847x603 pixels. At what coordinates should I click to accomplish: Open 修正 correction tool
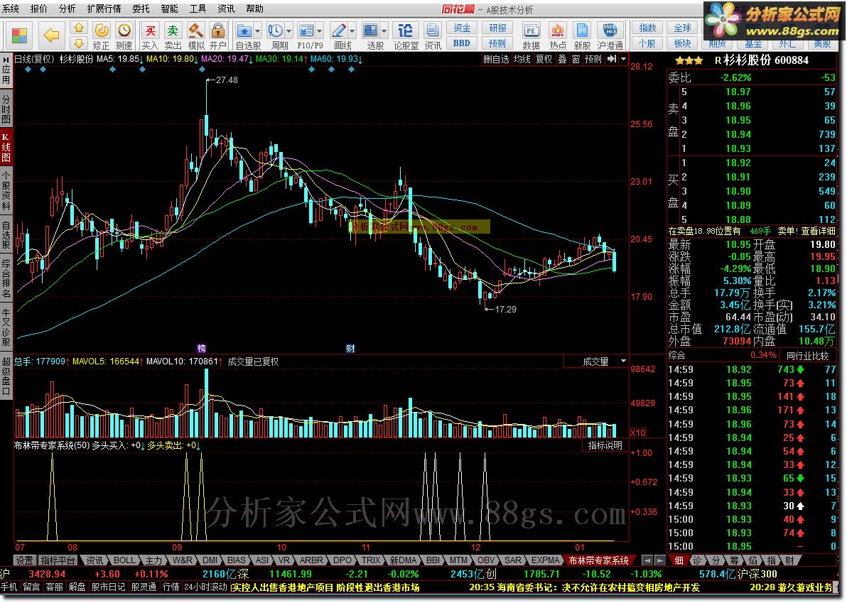click(x=101, y=36)
